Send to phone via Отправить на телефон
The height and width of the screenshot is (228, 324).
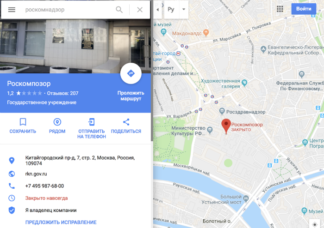pos(92,128)
